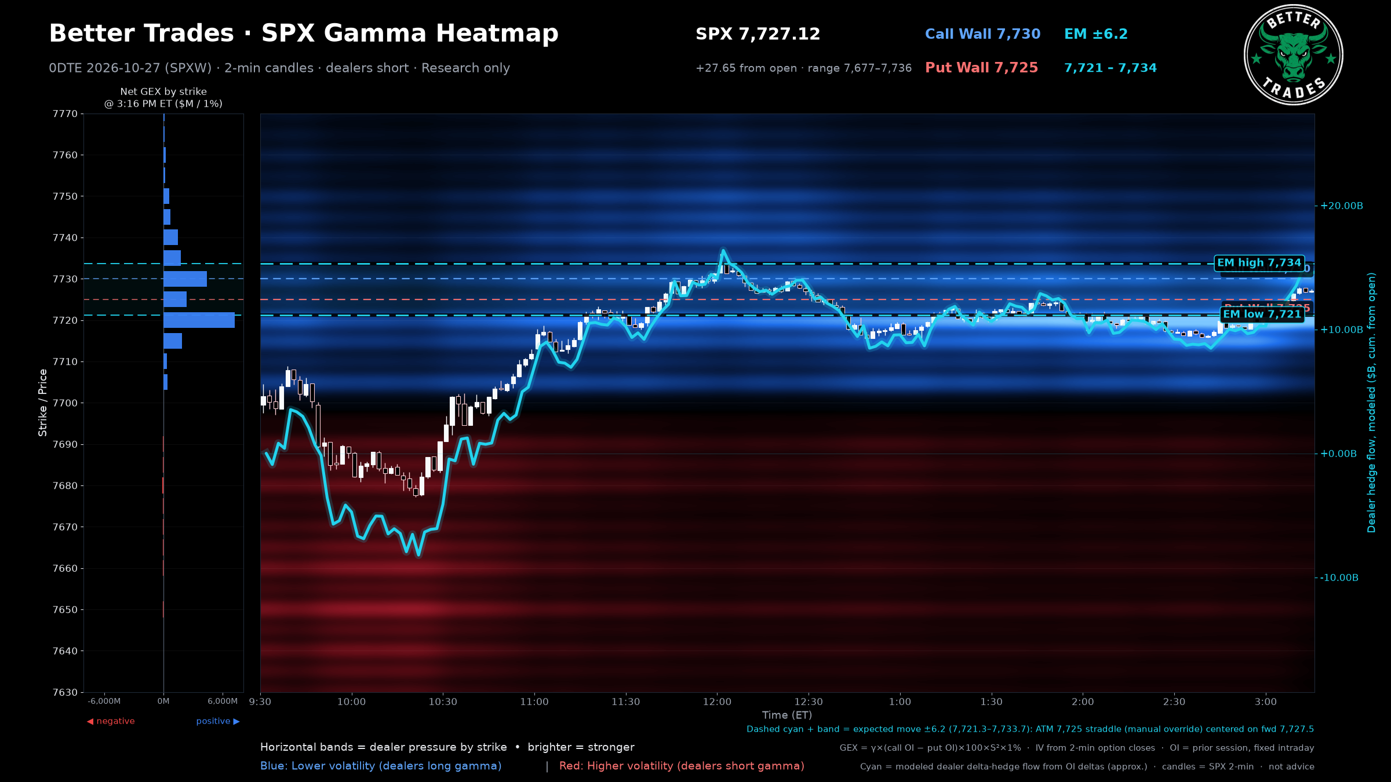Click the '12:00' time axis label
This screenshot has height=782, width=1391.
[x=717, y=702]
